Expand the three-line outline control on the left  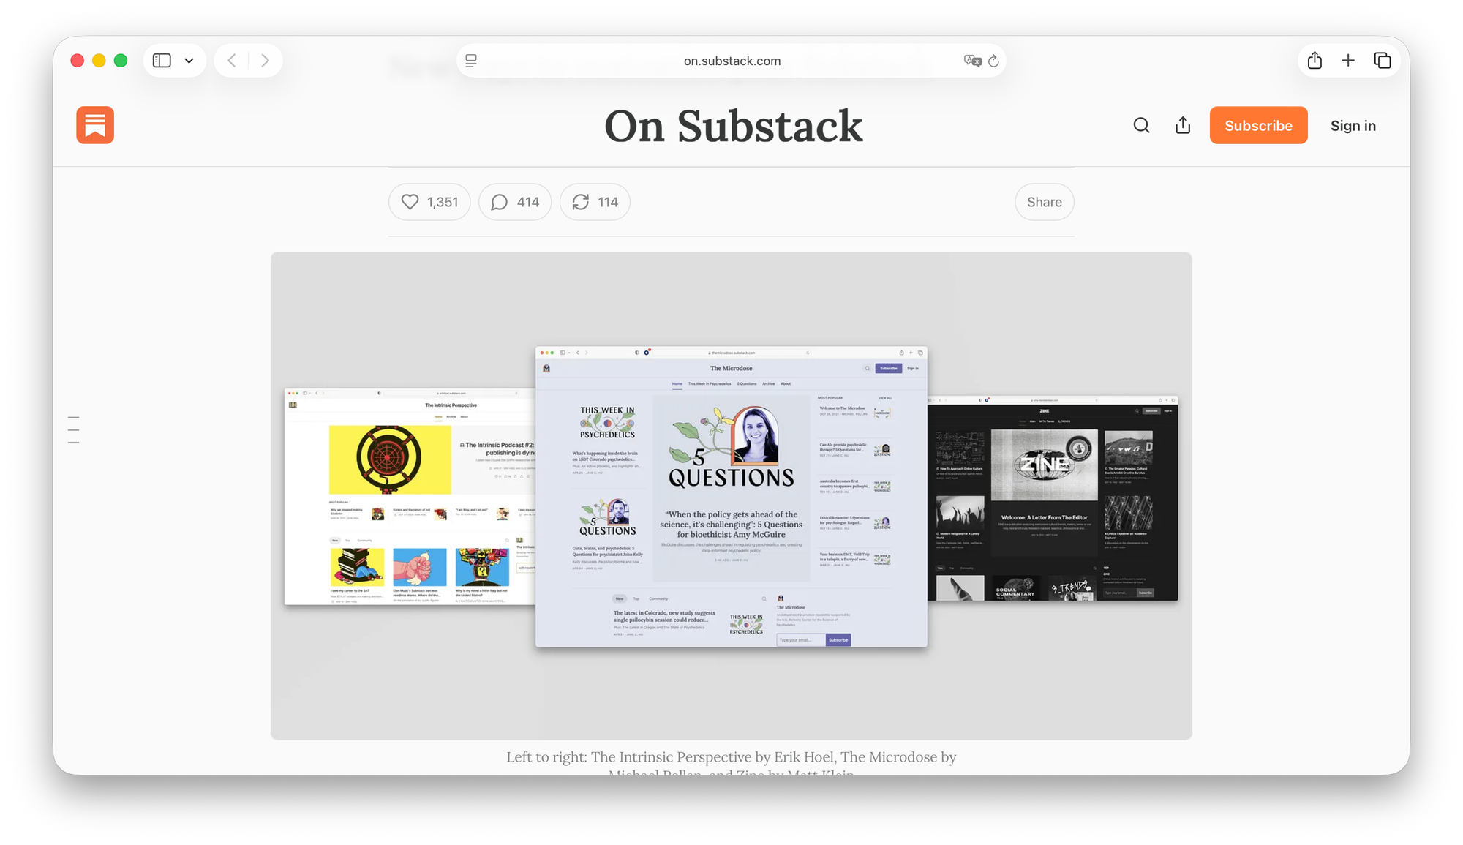click(73, 429)
